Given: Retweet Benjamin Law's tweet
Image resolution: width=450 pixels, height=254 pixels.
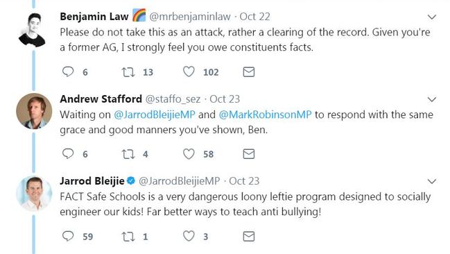Looking at the screenshot, I should (128, 72).
